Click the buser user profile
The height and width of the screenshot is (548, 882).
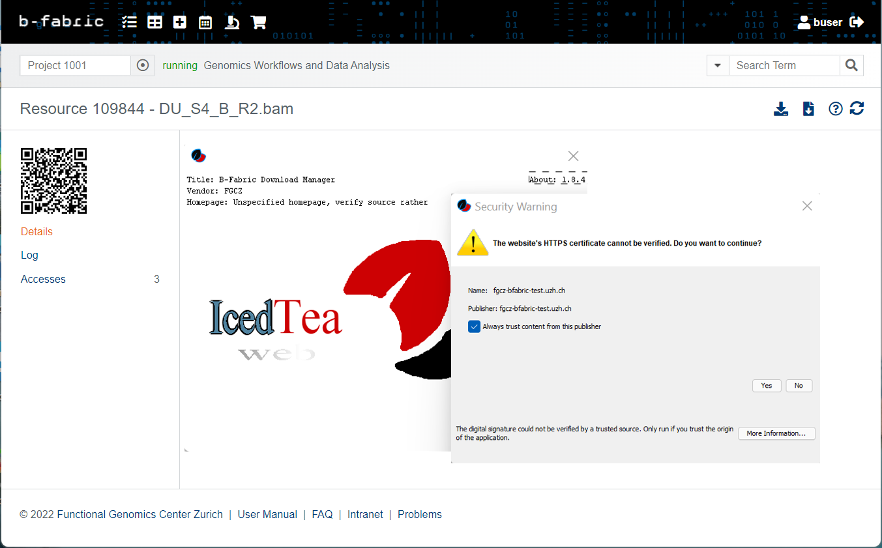820,22
